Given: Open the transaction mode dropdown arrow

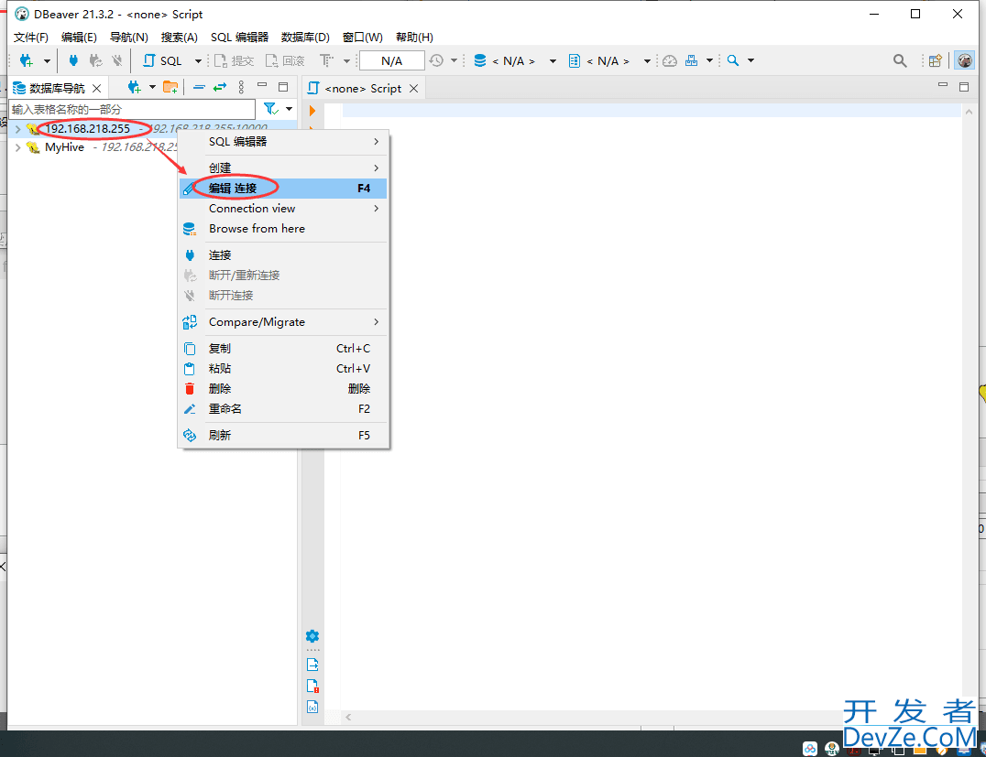Looking at the screenshot, I should [346, 61].
